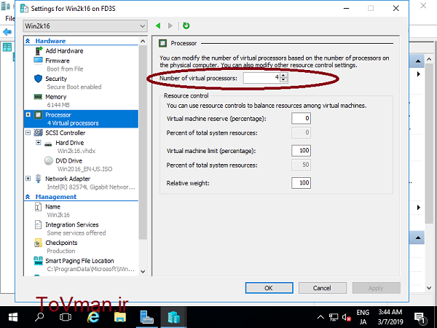Go to next virtual machine (forward arrow)

click(x=170, y=26)
